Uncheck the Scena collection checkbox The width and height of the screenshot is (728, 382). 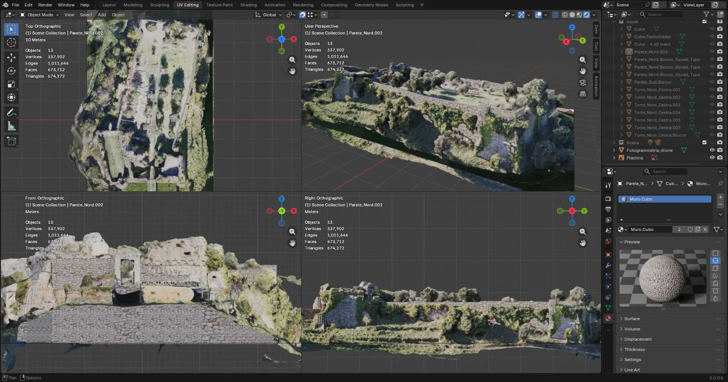pos(705,142)
